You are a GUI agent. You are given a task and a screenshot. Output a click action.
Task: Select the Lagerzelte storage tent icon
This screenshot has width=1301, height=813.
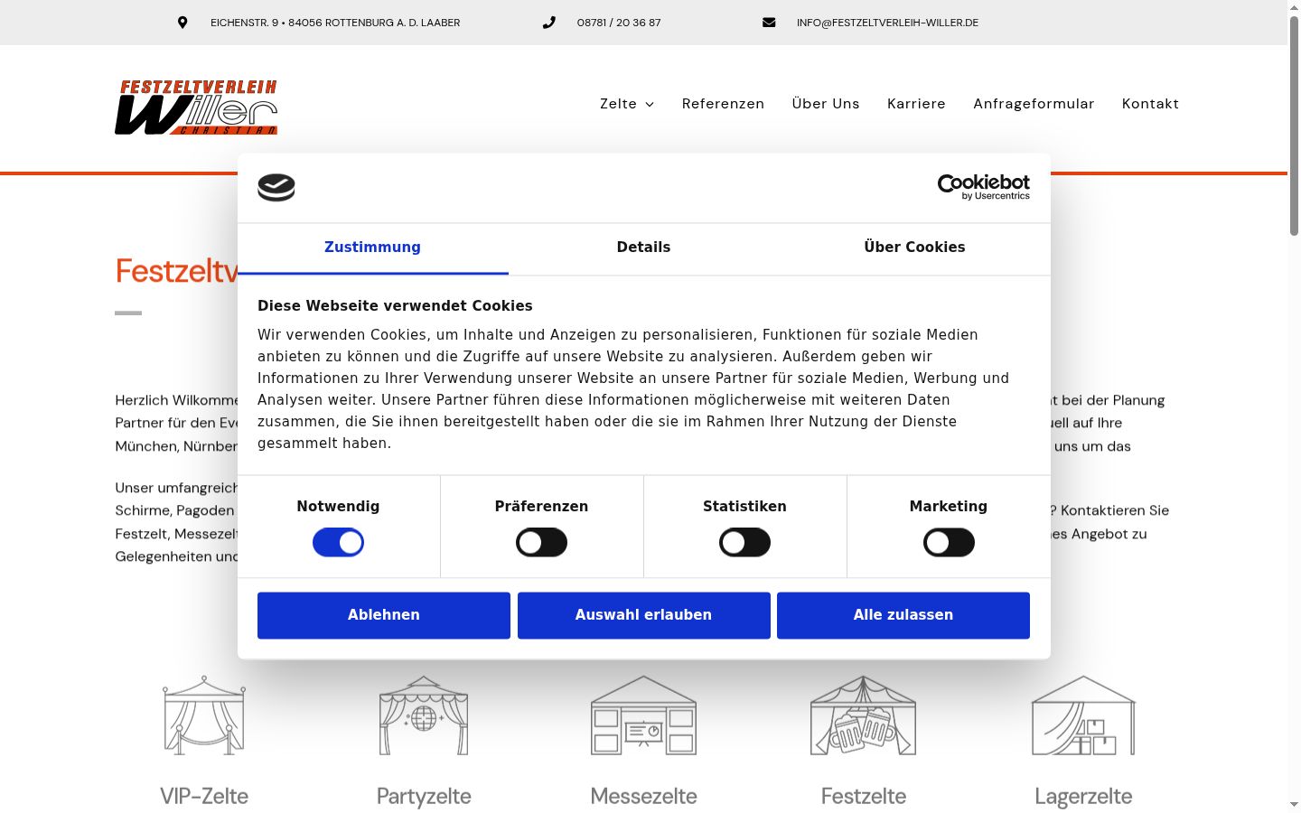[x=1083, y=715]
